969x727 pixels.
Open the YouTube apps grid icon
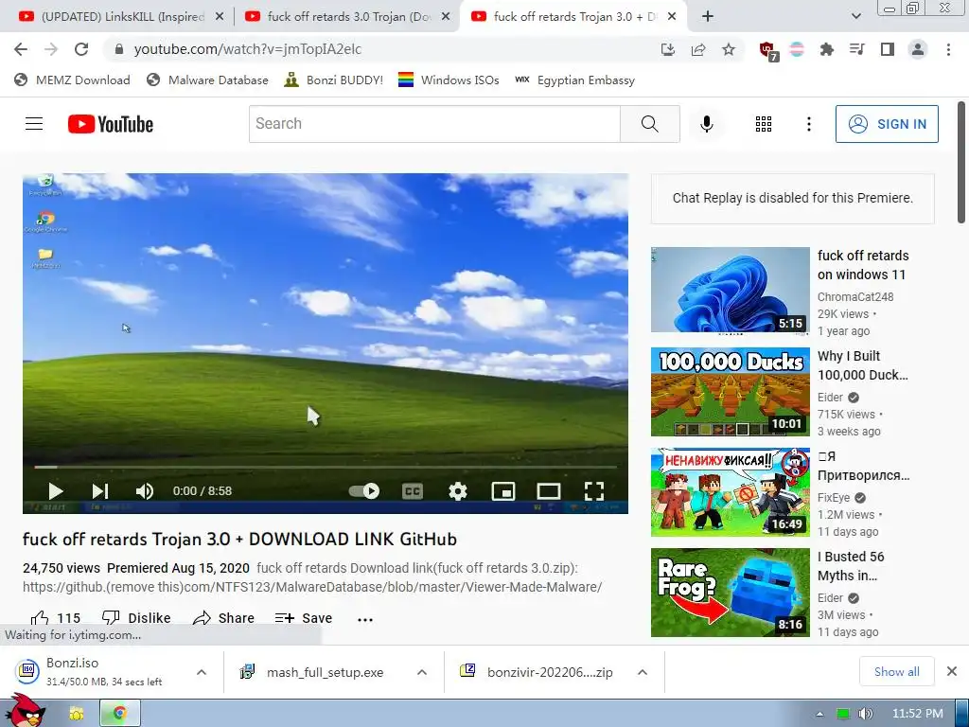click(x=764, y=124)
